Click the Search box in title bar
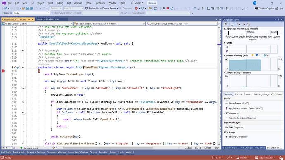 pyautogui.click(x=137, y=3)
